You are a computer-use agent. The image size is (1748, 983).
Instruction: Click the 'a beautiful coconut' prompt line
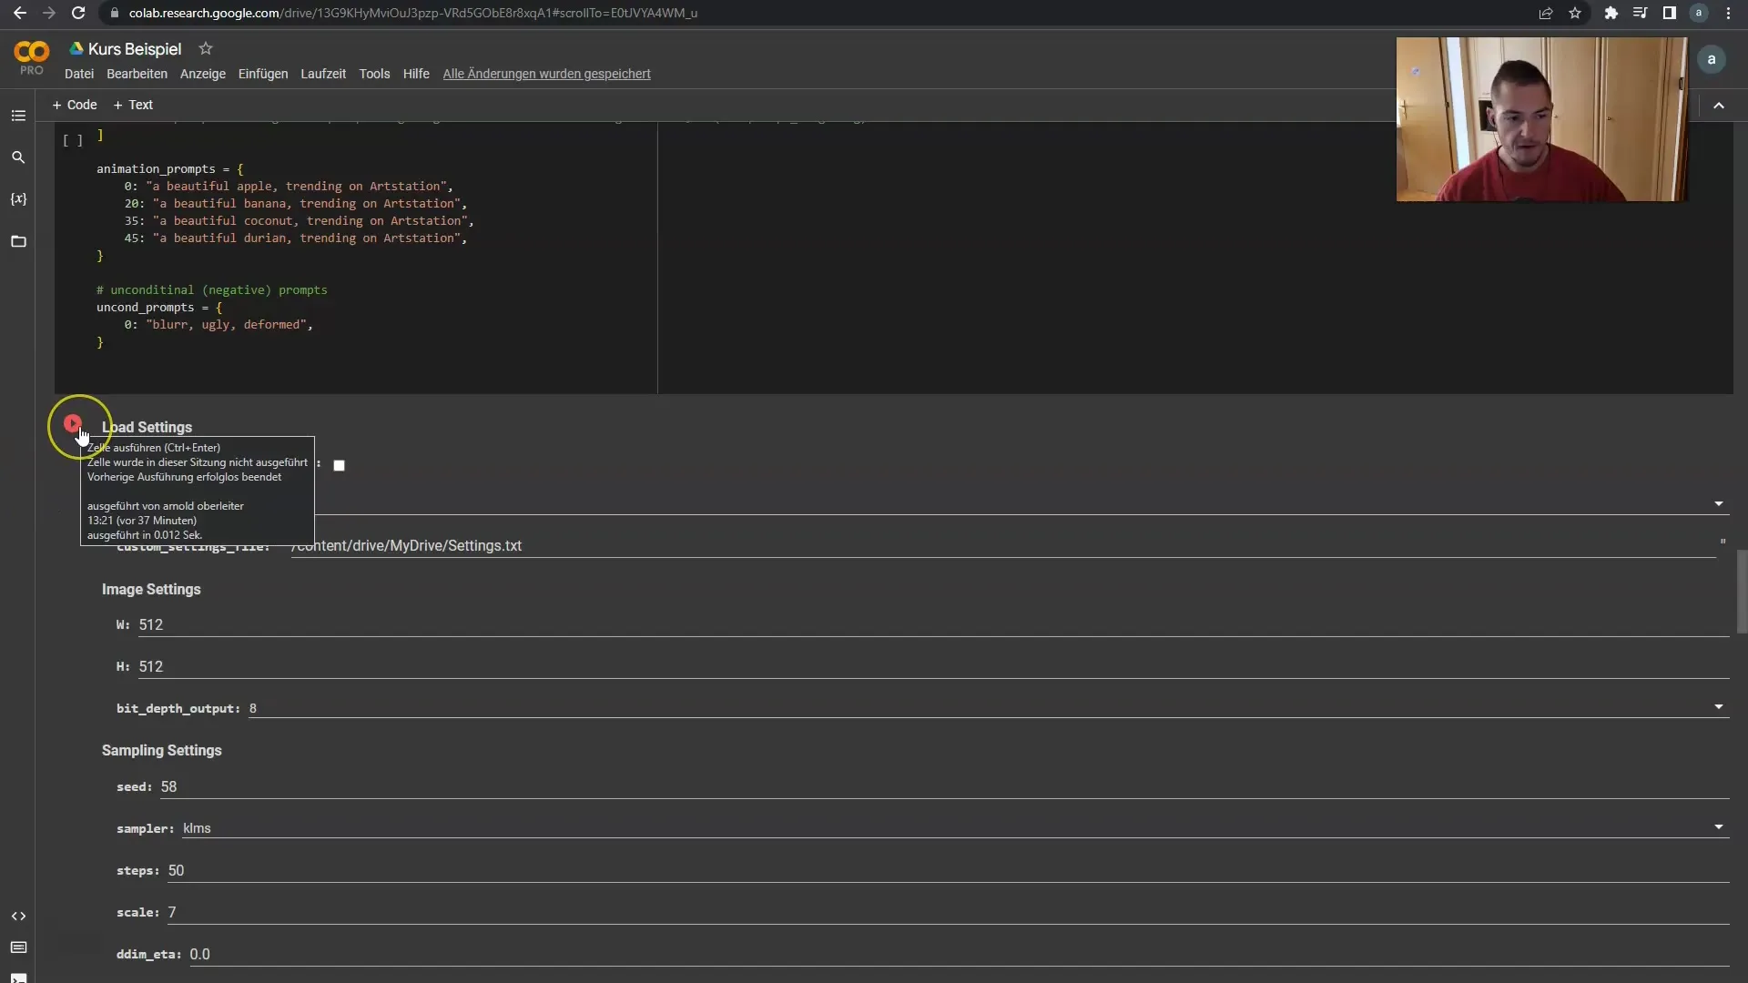pyautogui.click(x=300, y=220)
